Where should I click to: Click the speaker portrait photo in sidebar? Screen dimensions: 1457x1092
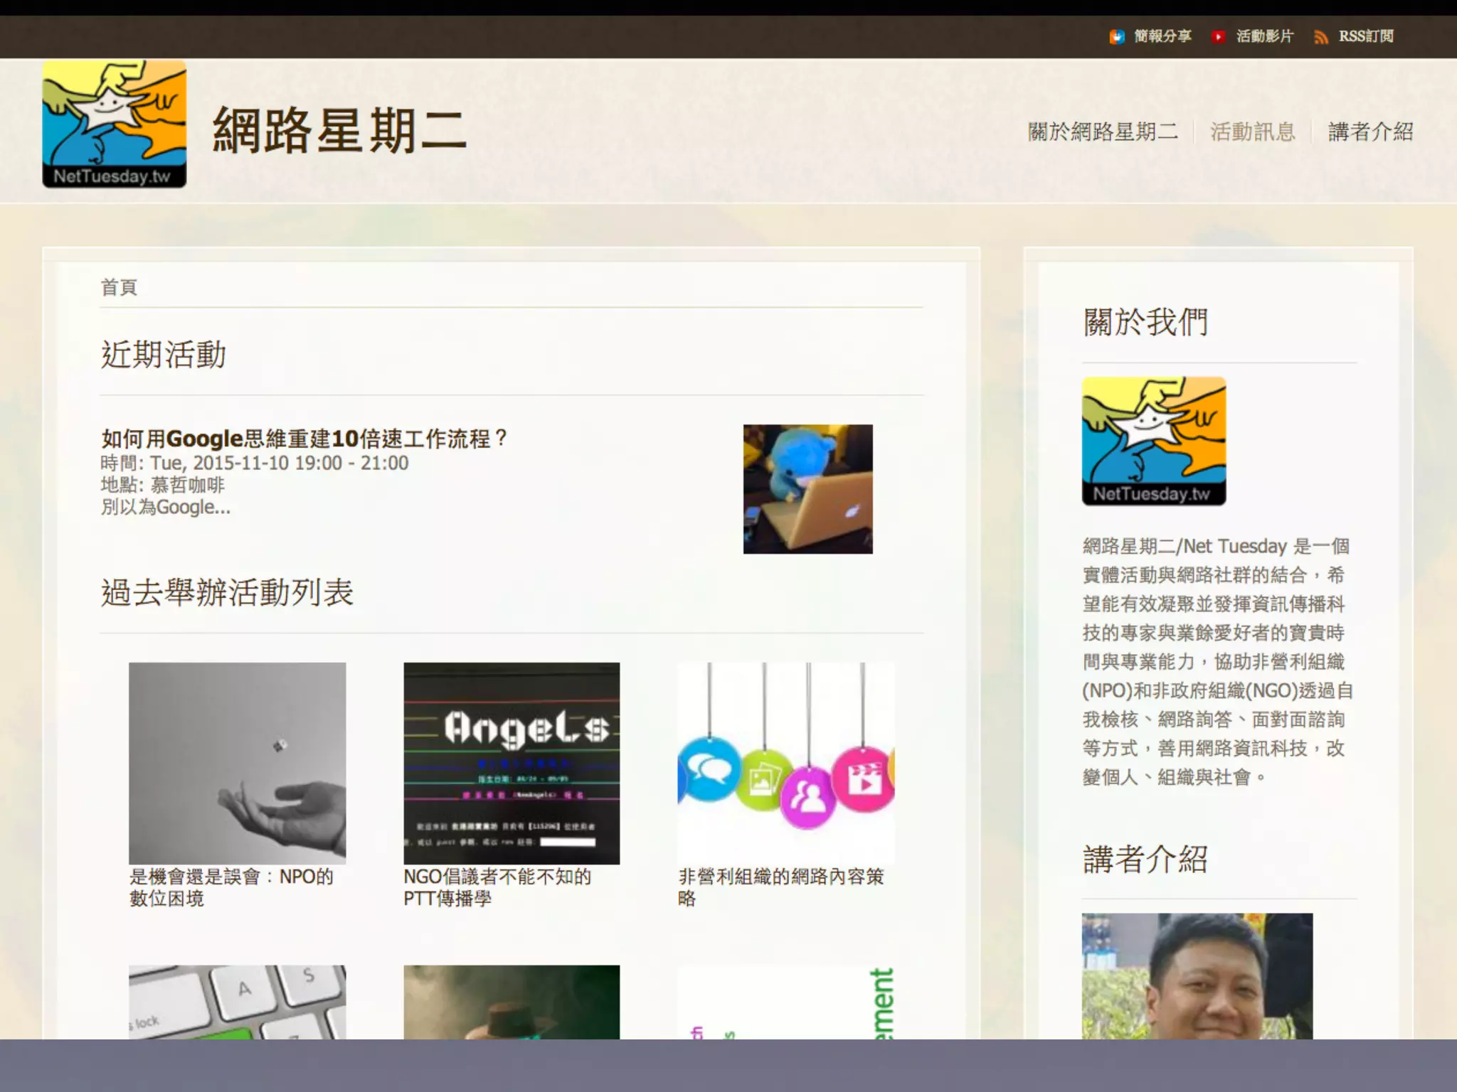[x=1197, y=976]
